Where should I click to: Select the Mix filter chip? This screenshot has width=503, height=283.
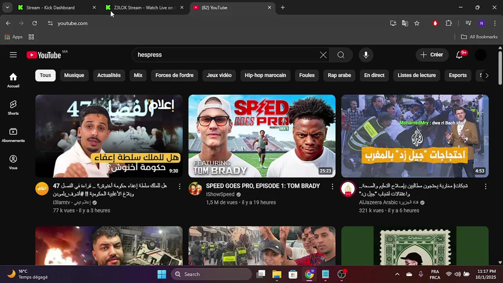[x=138, y=75]
